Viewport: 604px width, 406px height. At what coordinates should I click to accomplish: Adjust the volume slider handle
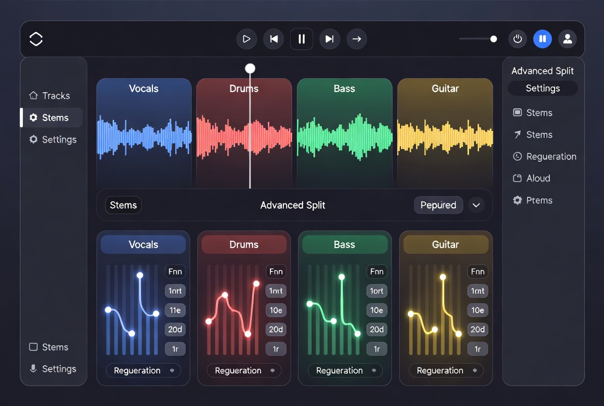point(493,39)
